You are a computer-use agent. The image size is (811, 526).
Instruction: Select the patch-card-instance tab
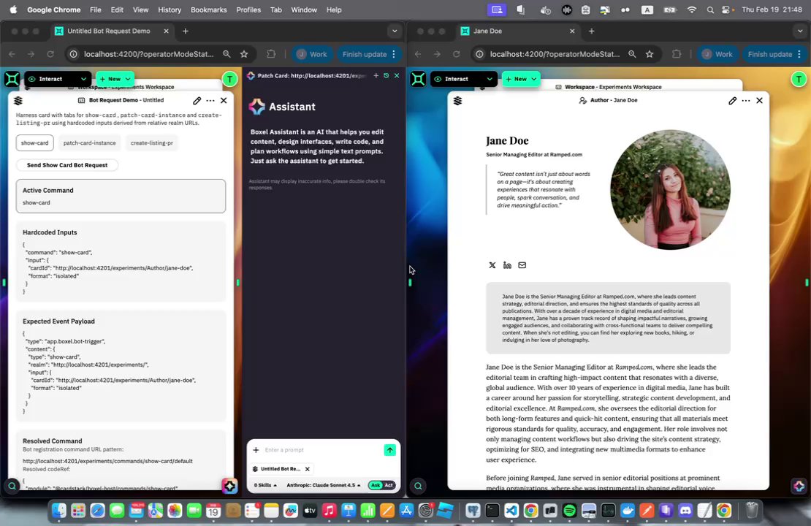[89, 142]
